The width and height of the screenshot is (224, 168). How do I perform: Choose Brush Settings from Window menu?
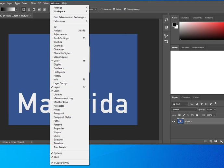point(69,38)
